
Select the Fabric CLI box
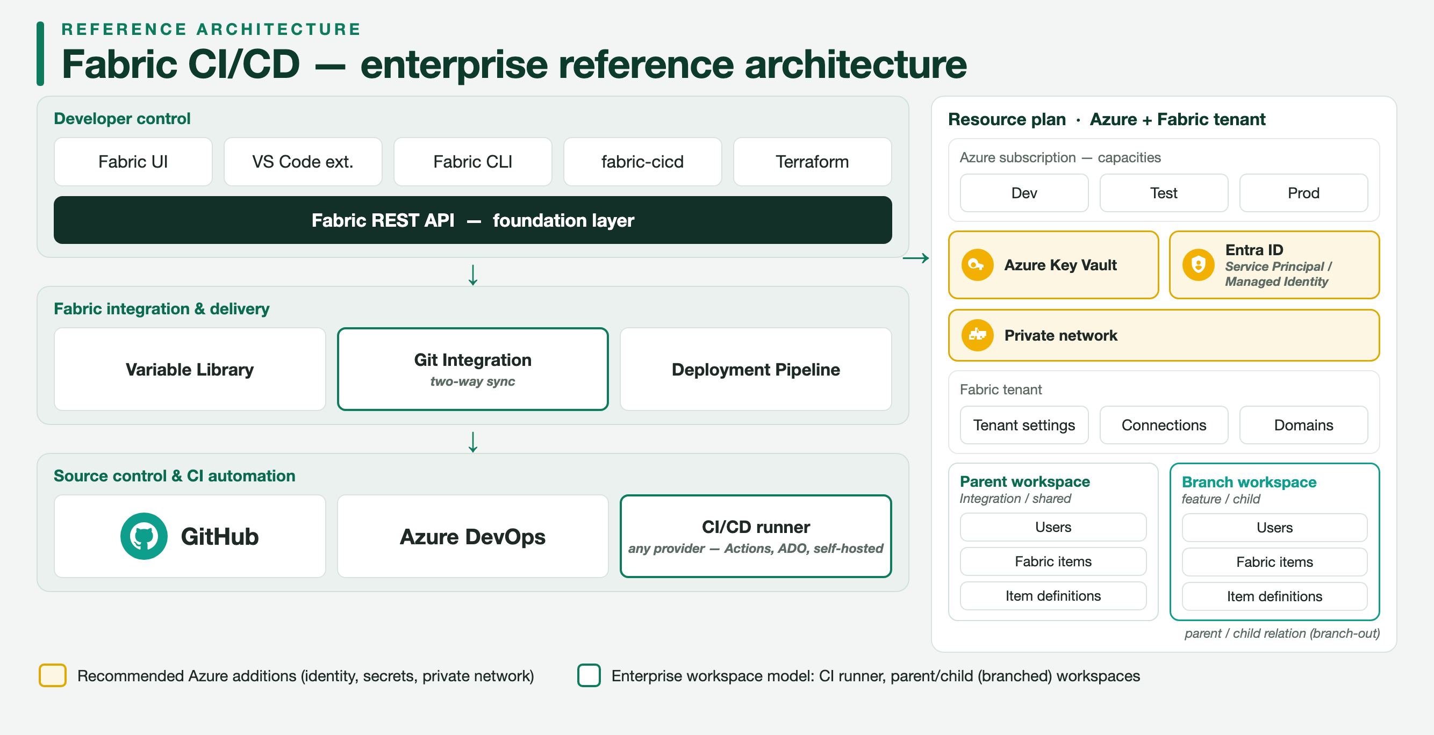tap(472, 162)
